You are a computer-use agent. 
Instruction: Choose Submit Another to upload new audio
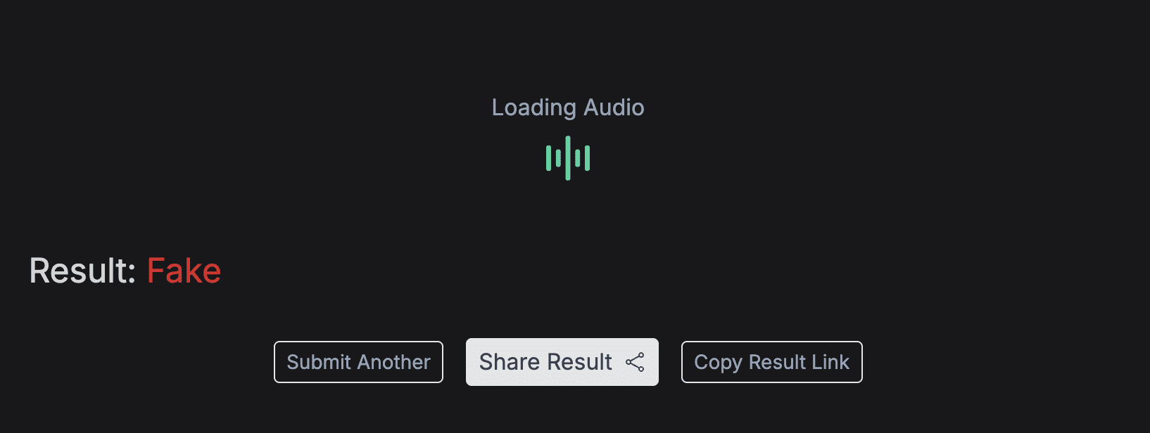(x=358, y=362)
